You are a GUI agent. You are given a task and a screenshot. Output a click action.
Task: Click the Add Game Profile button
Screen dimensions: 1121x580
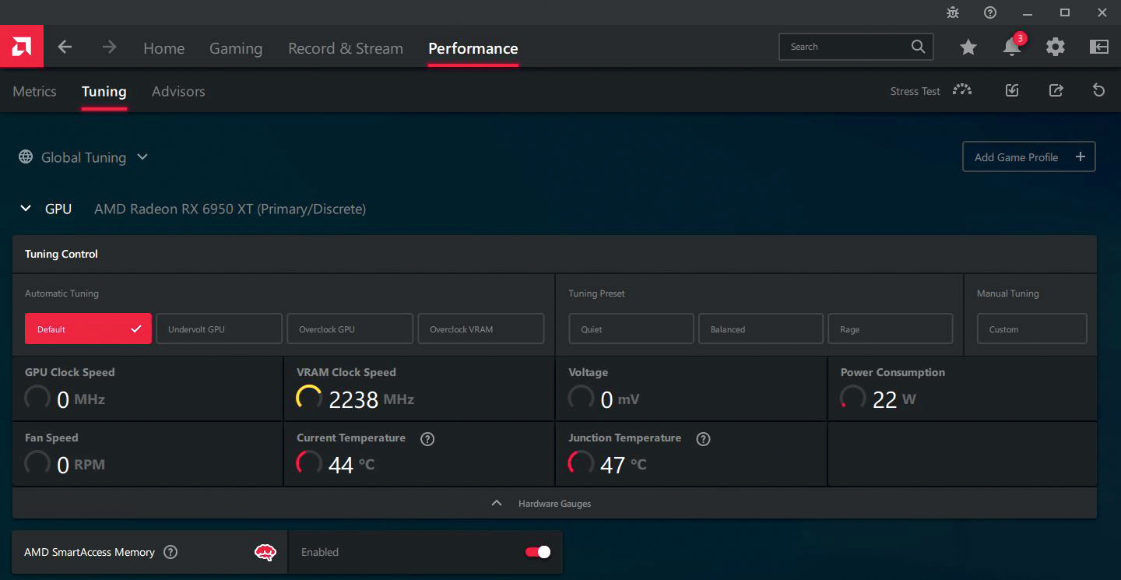(x=1028, y=157)
